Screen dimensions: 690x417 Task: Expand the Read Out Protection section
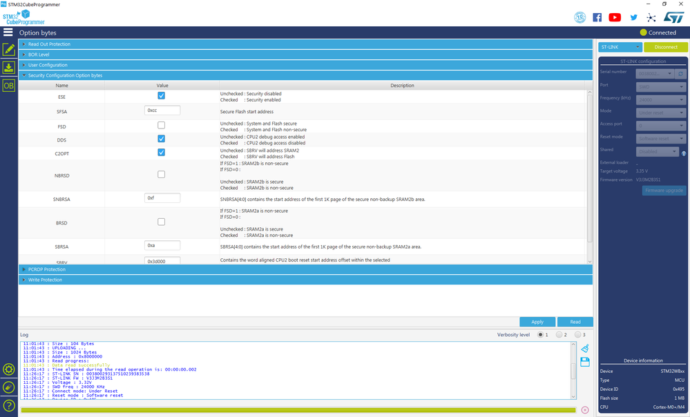(x=305, y=44)
